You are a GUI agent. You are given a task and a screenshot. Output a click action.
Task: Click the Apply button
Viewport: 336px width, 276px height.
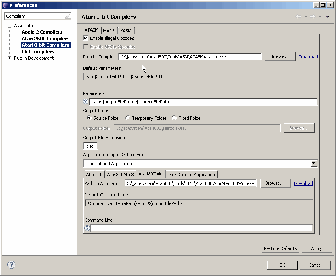[317, 248]
